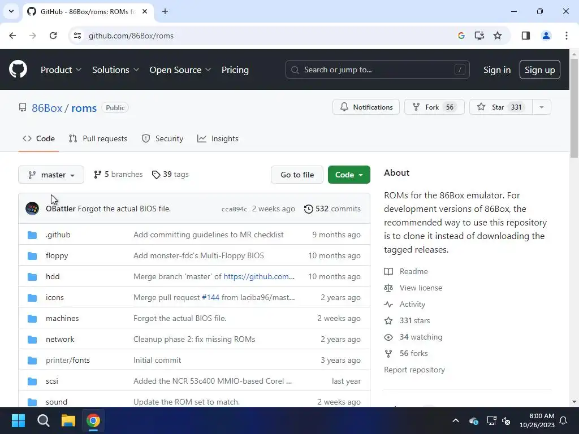Click the Search or jump to field
This screenshot has height=434, width=579.
[377, 70]
